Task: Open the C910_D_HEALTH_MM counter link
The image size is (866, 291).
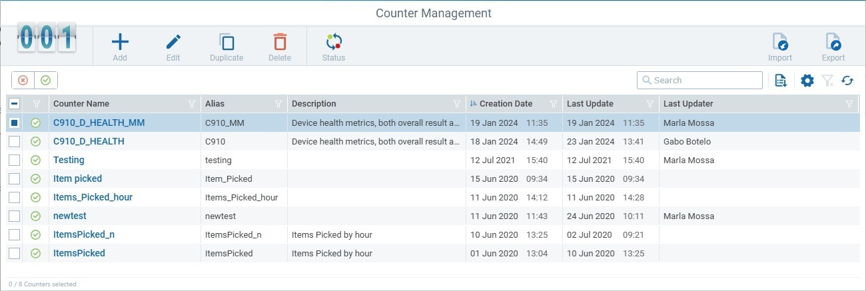Action: [x=99, y=123]
